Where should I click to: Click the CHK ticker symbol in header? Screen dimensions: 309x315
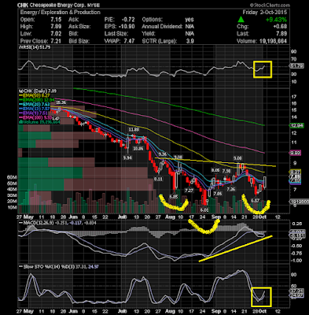(x=23, y=5)
